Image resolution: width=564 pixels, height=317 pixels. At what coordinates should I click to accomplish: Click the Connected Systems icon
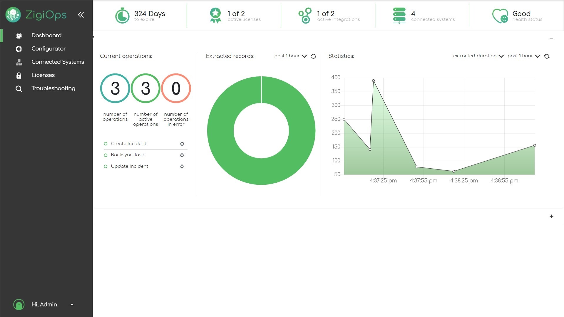pyautogui.click(x=19, y=62)
